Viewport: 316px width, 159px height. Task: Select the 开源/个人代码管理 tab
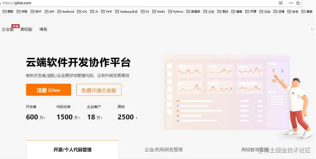click(72, 150)
